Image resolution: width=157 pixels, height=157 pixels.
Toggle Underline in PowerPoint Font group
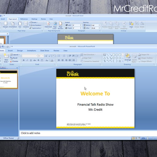31,60
